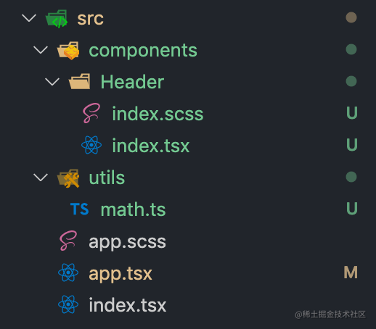This screenshot has width=376, height=329.
Task: Open app.scss in the editor
Action: [128, 242]
